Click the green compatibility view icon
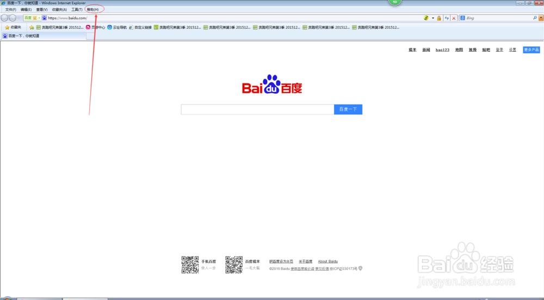This screenshot has width=544, height=300. click(426, 18)
